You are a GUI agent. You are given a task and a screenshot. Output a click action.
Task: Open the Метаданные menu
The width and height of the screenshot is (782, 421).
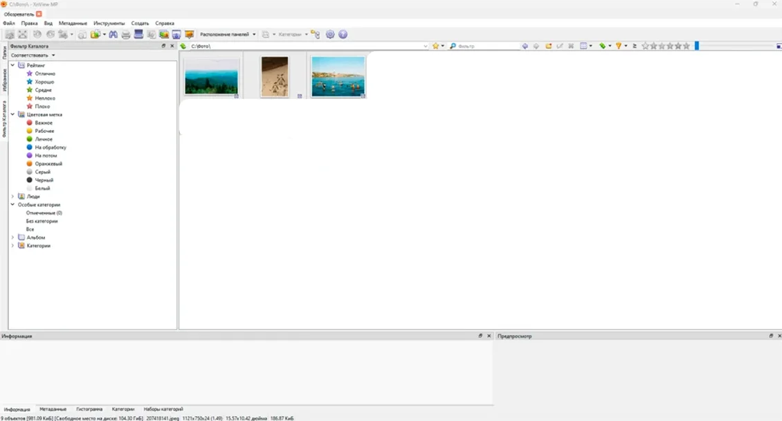(x=73, y=23)
